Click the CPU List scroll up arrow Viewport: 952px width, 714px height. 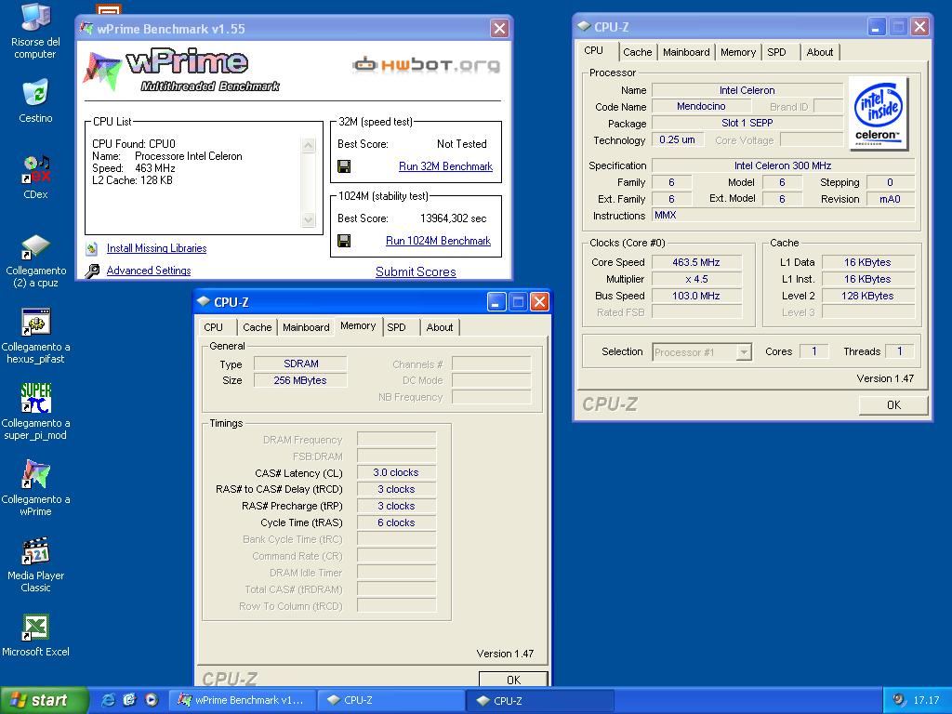309,146
